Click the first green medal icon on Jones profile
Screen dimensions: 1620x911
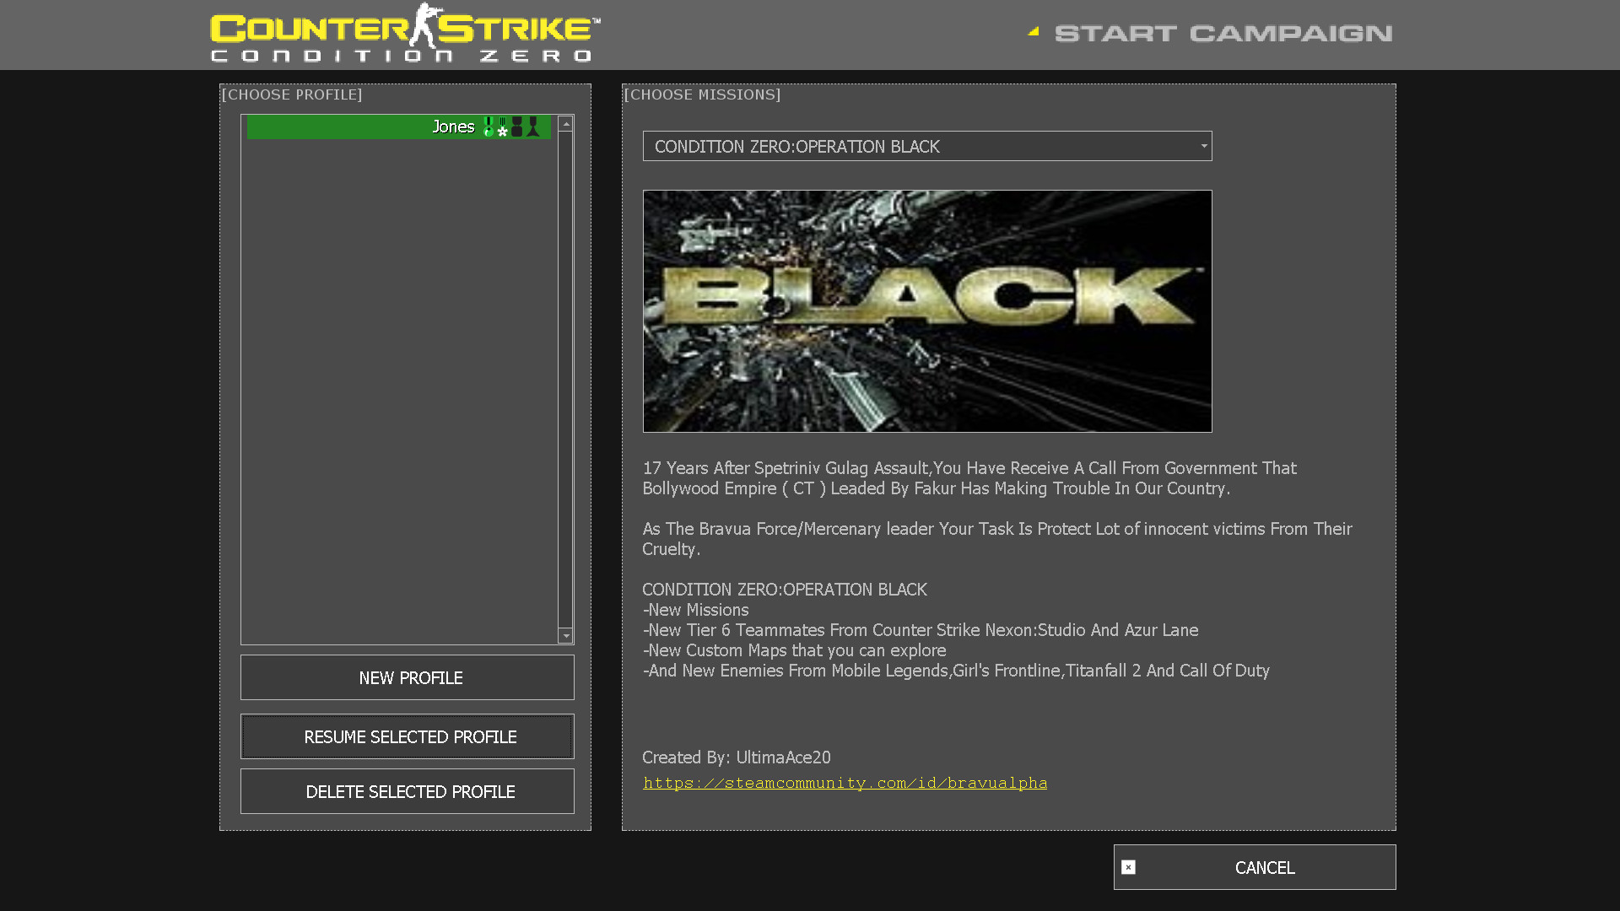coord(489,127)
